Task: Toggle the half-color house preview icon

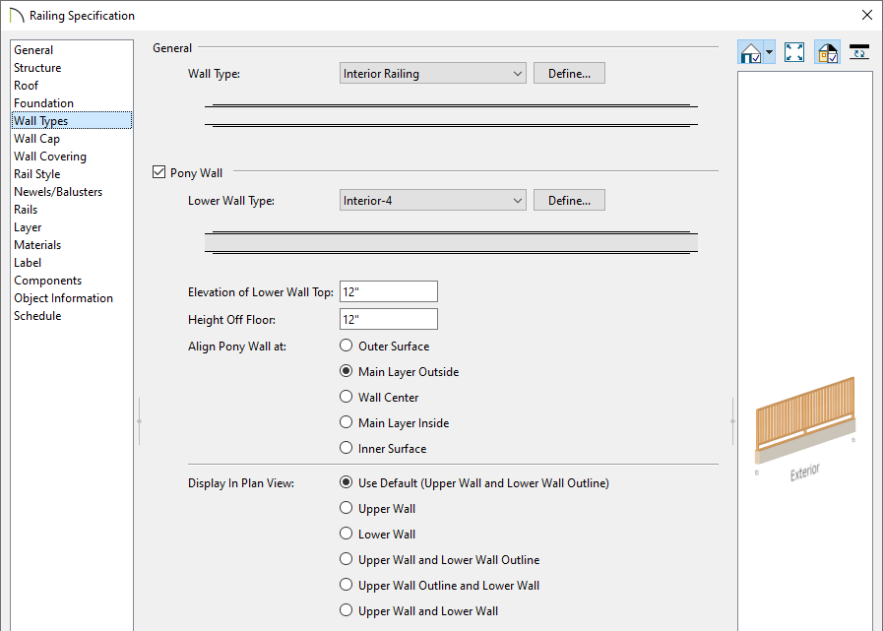Action: 827,52
